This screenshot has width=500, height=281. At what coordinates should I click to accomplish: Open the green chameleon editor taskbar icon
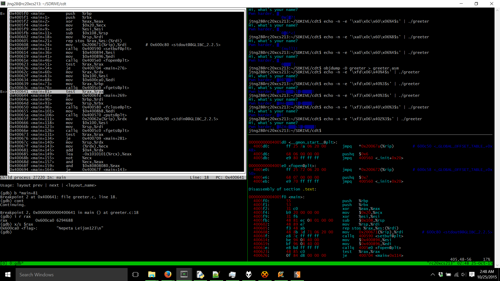(216, 274)
